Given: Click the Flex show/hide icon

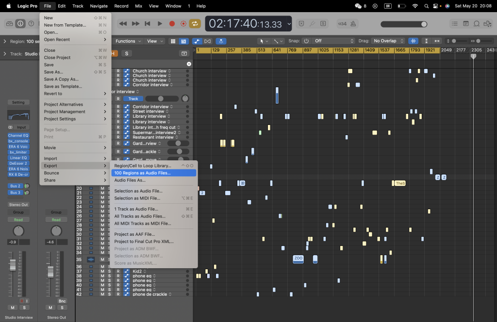Looking at the screenshot, I should point(207,41).
